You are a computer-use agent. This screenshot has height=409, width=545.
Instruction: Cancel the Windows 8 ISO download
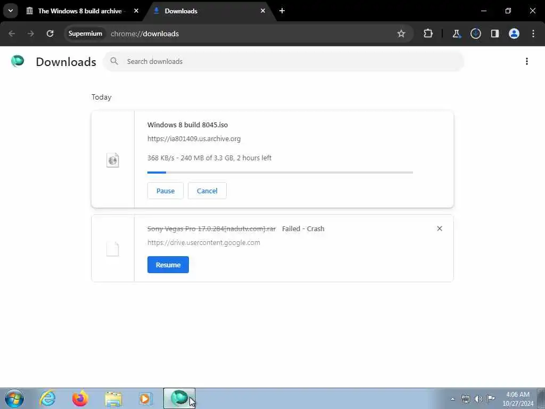(x=207, y=191)
